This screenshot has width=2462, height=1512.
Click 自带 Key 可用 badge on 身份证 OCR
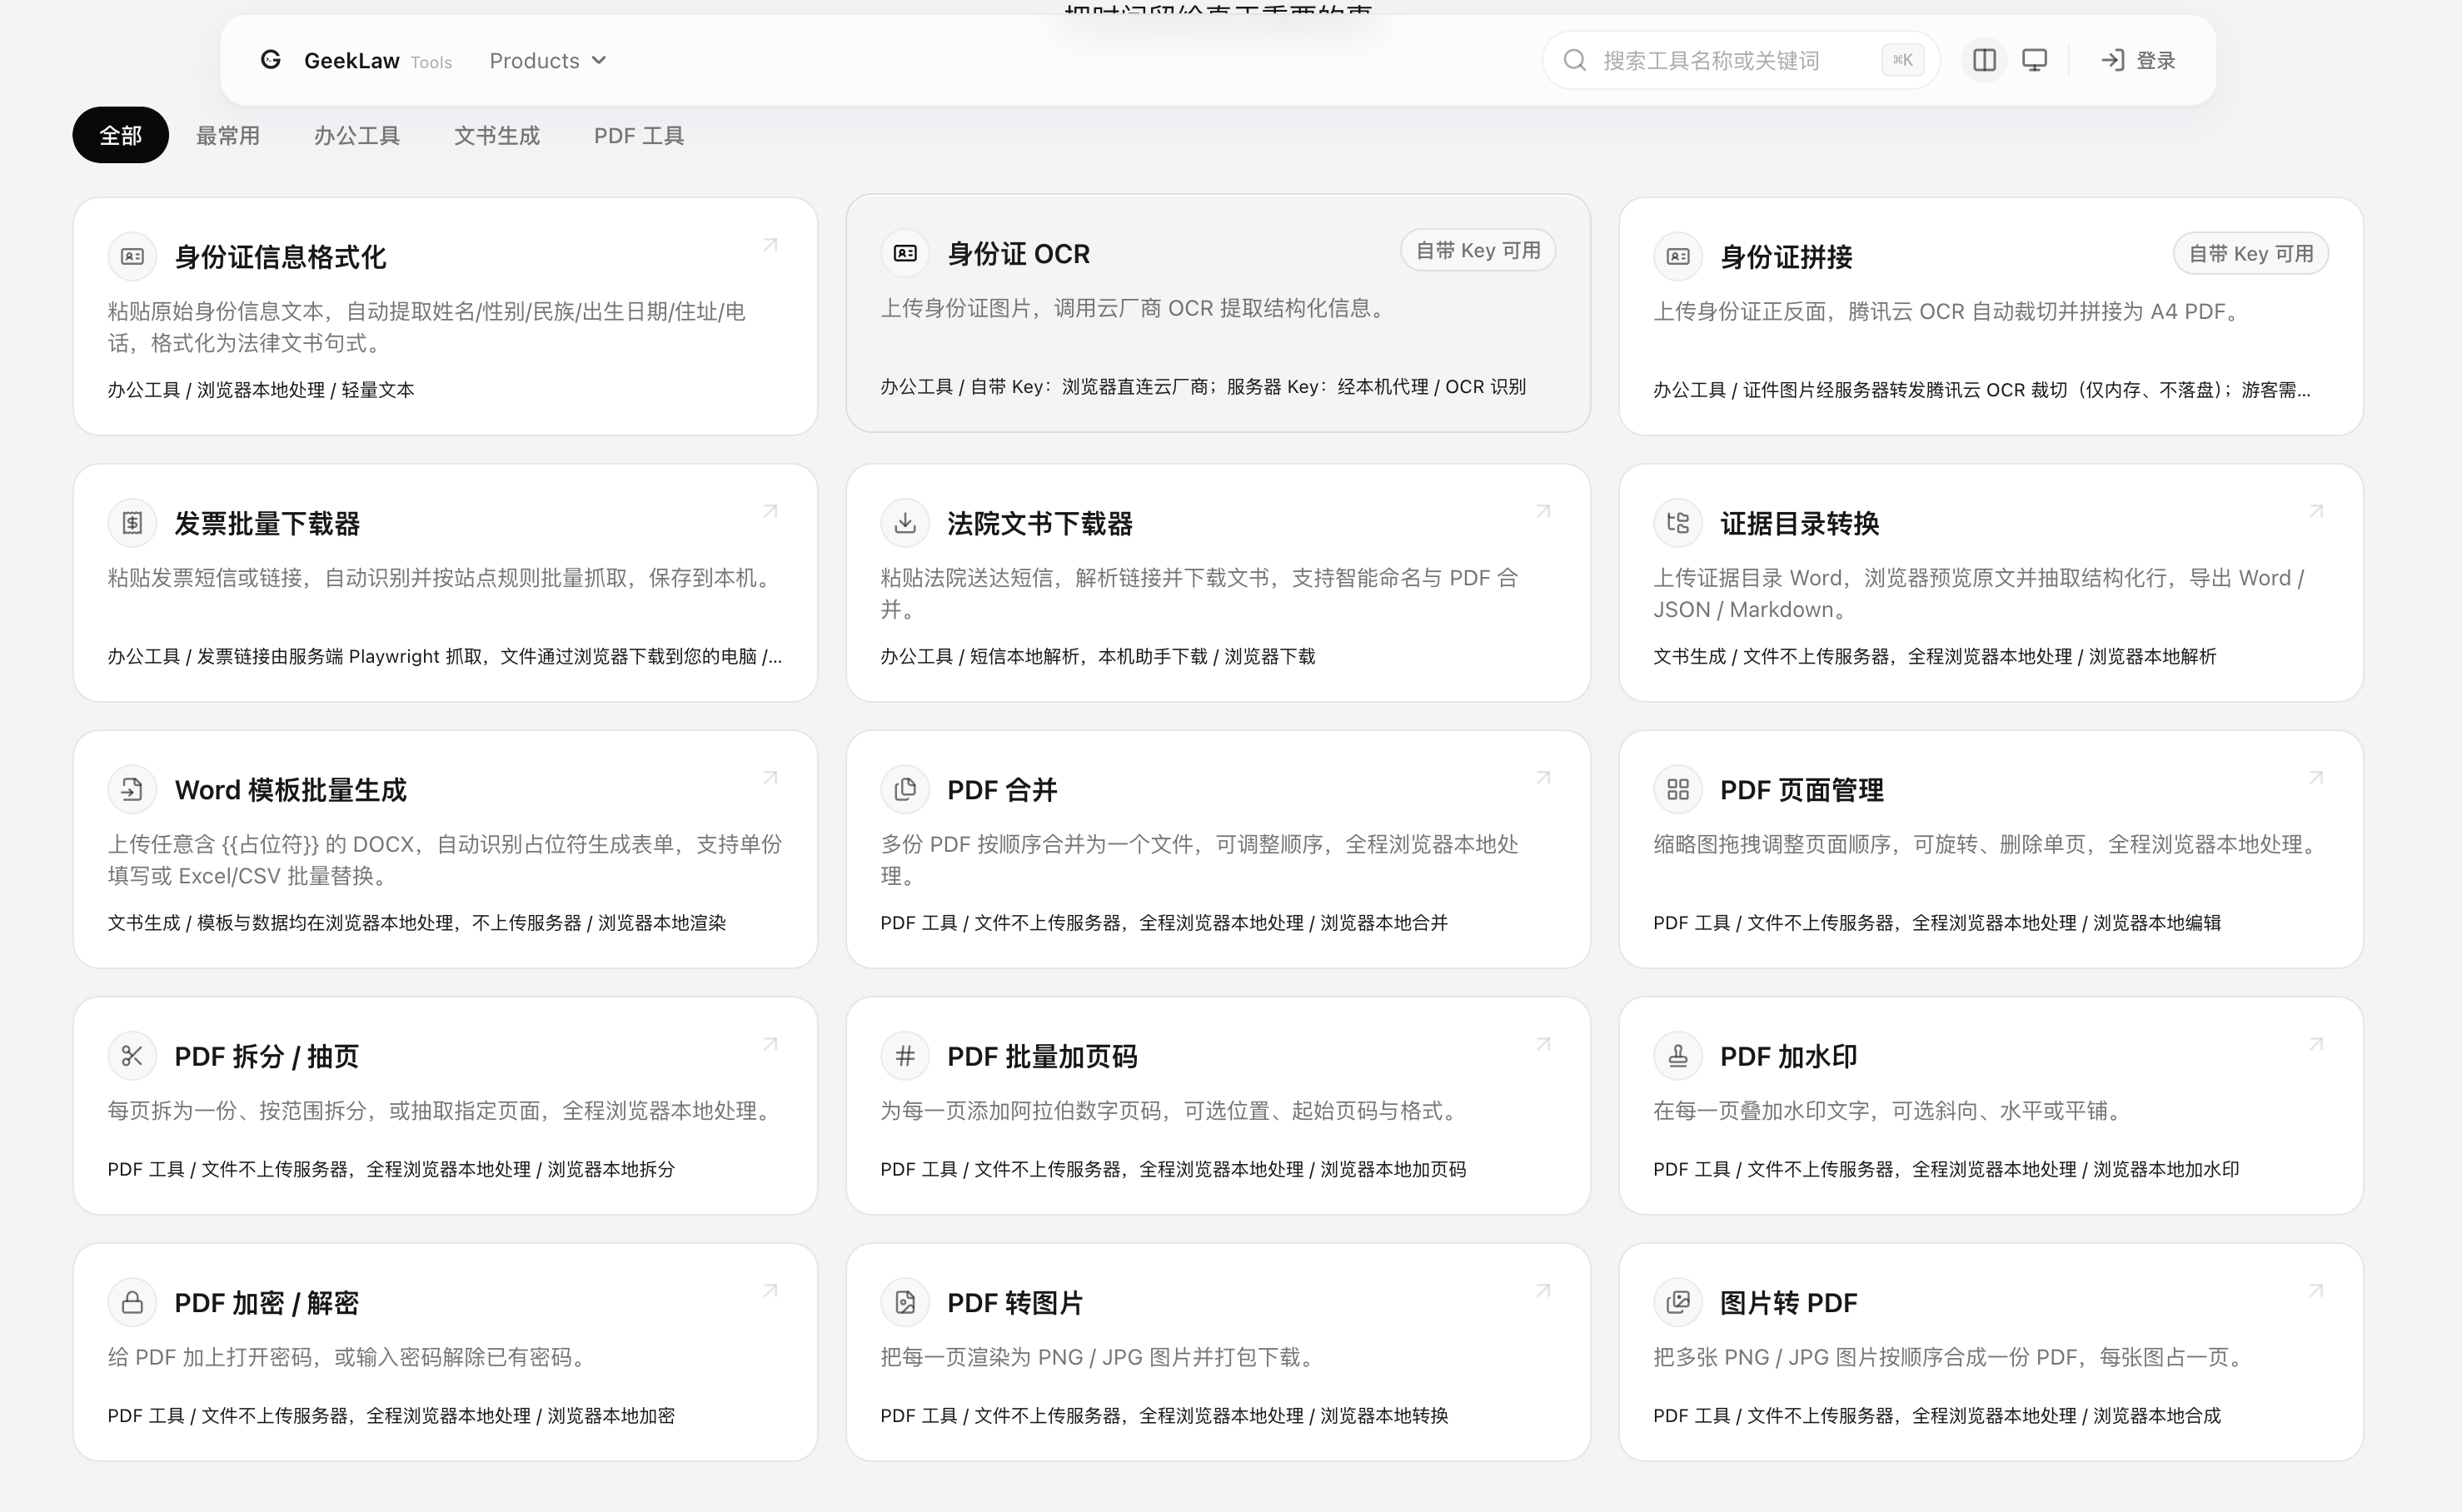tap(1478, 251)
